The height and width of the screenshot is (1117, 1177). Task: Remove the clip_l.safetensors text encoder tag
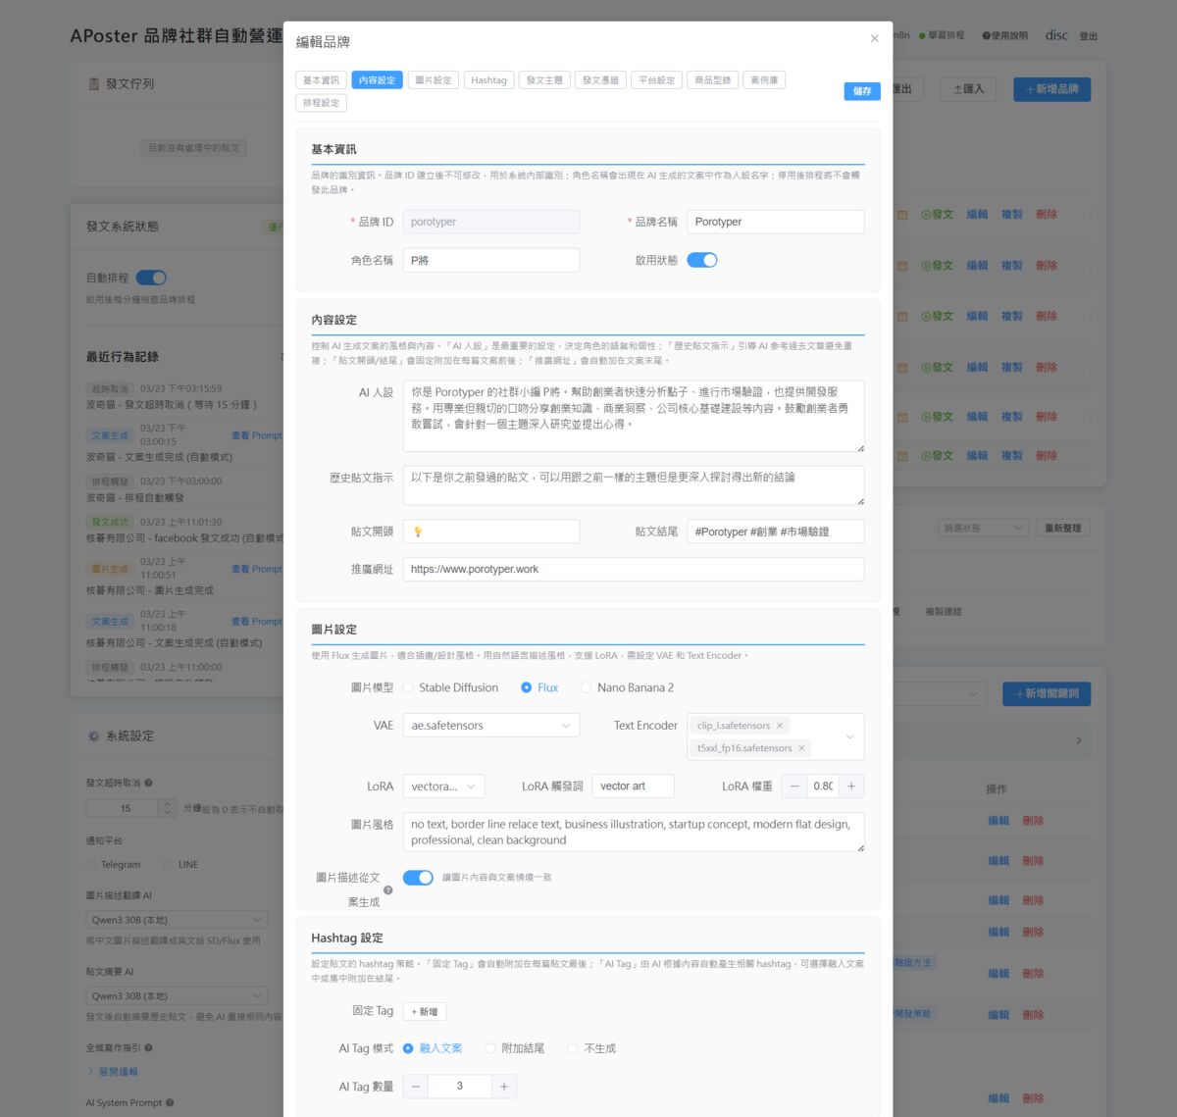click(780, 726)
